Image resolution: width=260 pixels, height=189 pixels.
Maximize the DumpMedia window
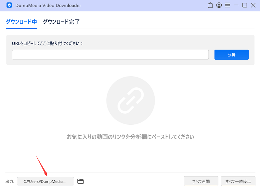pos(245,5)
